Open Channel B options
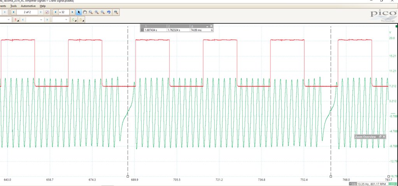 click(16, 19)
